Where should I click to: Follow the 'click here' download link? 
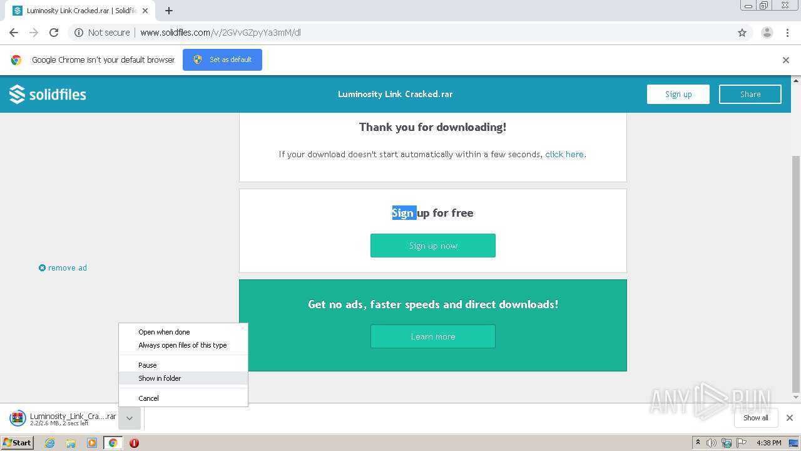(564, 154)
